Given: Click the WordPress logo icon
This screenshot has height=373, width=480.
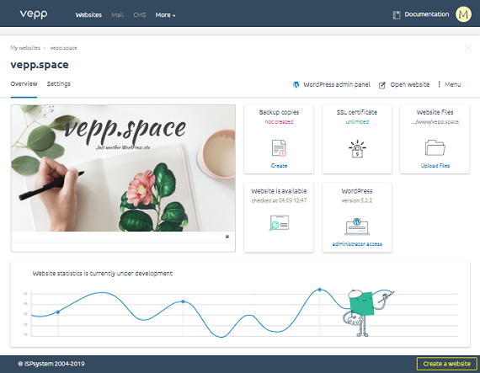Looking at the screenshot, I should click(296, 85).
